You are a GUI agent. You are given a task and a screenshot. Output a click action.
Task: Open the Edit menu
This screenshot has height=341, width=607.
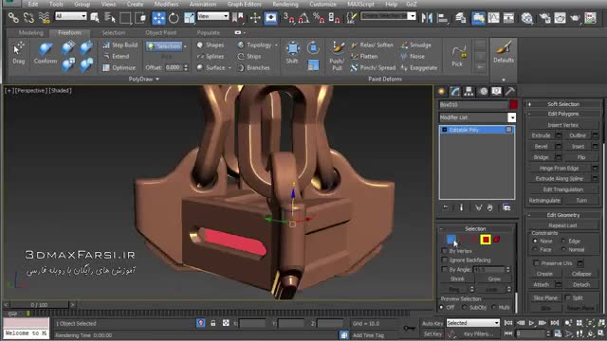33,4
